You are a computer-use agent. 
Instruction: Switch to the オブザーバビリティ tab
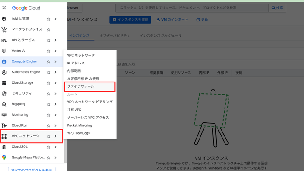tap(114, 36)
